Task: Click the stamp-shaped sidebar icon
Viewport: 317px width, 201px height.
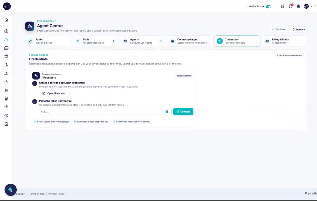Action: tap(6, 65)
